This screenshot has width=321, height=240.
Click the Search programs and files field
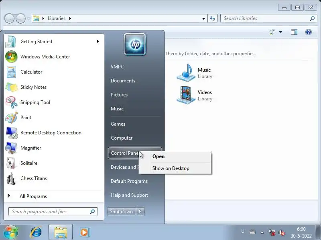click(x=53, y=212)
